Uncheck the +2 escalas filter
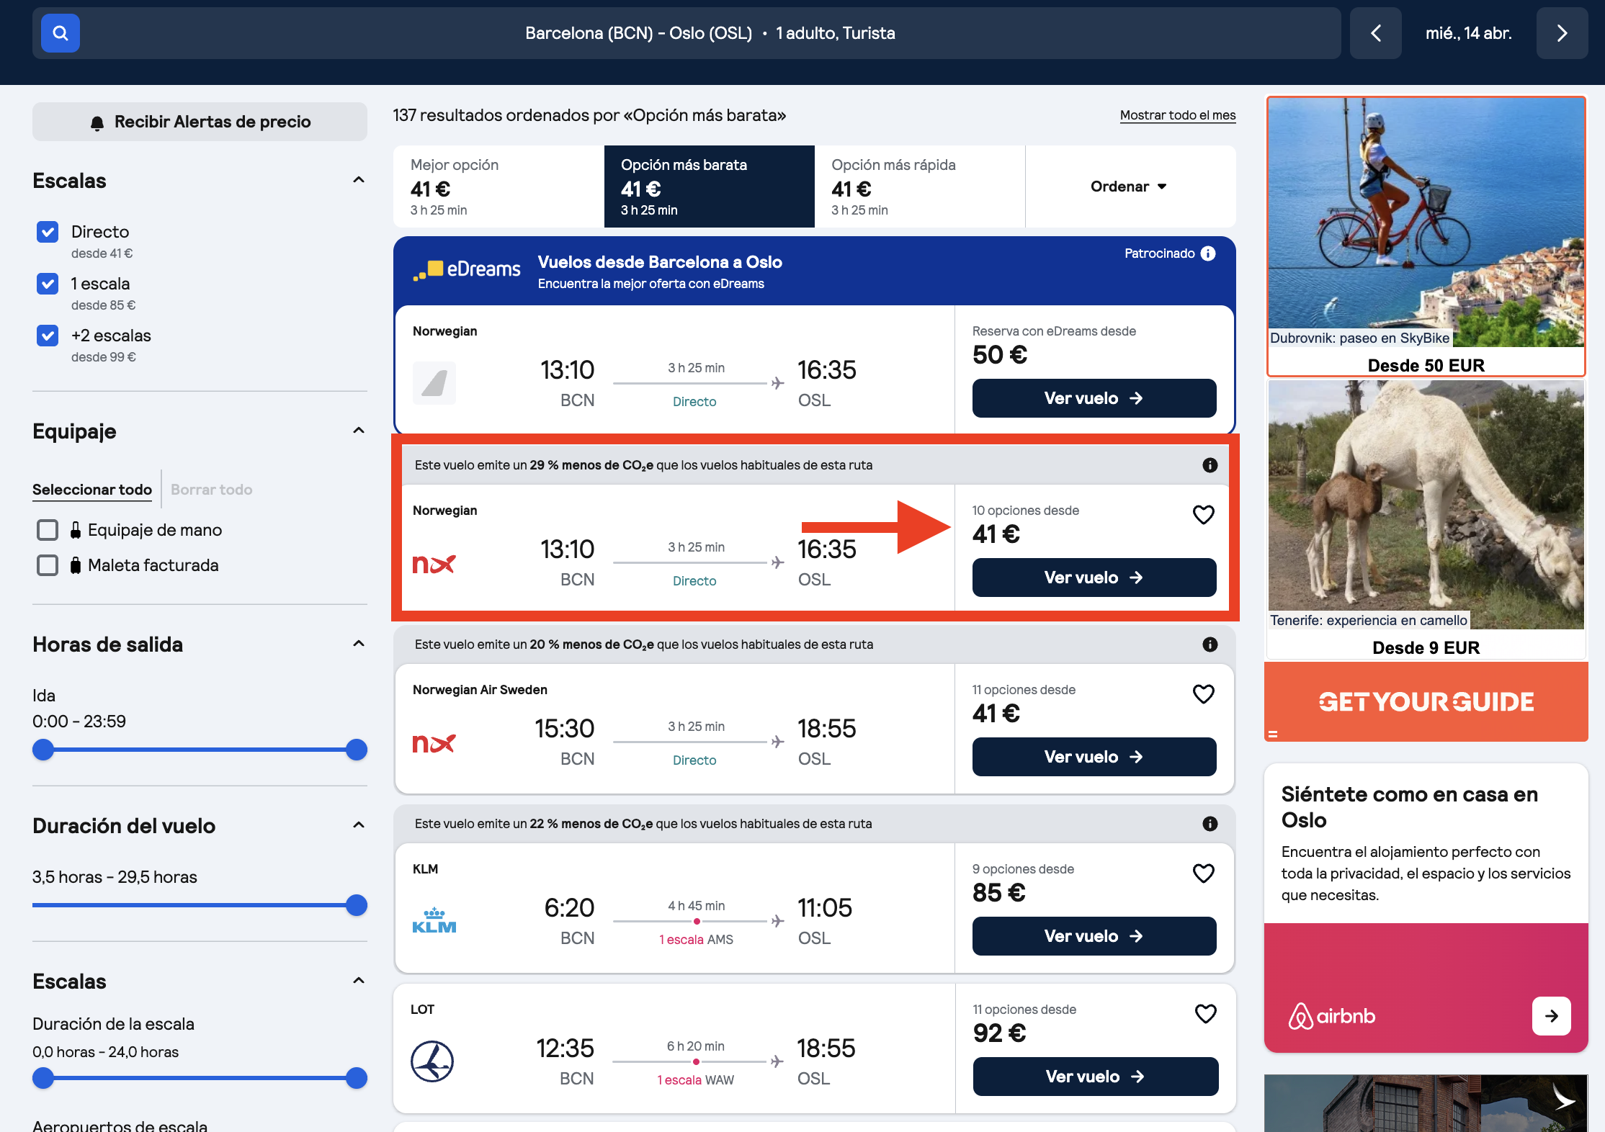This screenshot has width=1605, height=1132. coord(48,336)
